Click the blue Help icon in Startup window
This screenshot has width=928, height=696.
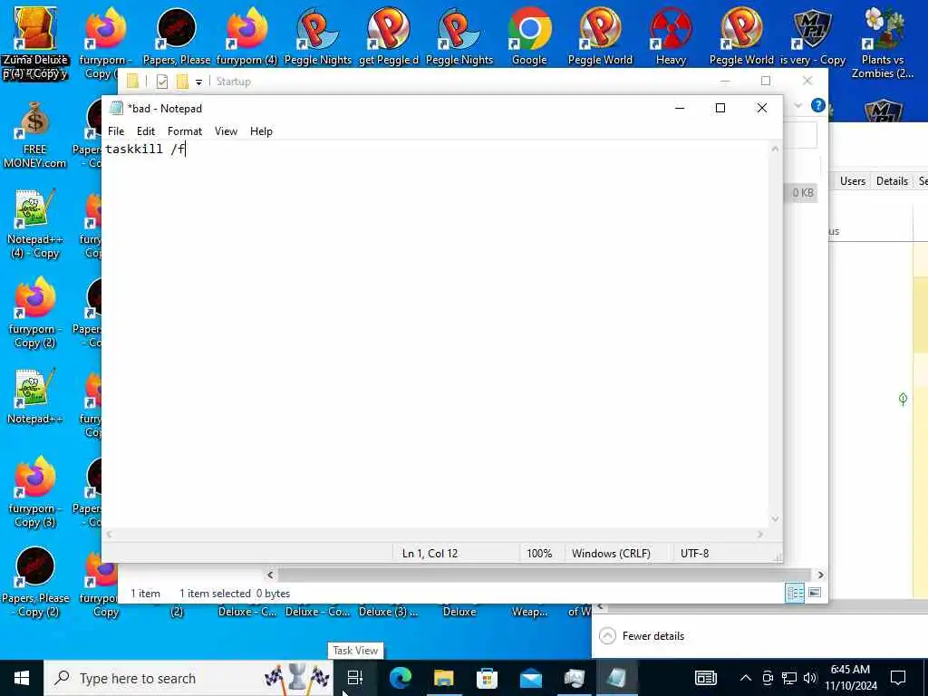click(818, 105)
